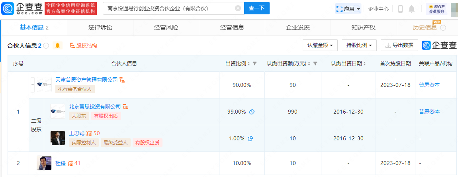Click 导出数据 button
Image resolution: width=458 pixels, height=177 pixels.
click(x=399, y=45)
